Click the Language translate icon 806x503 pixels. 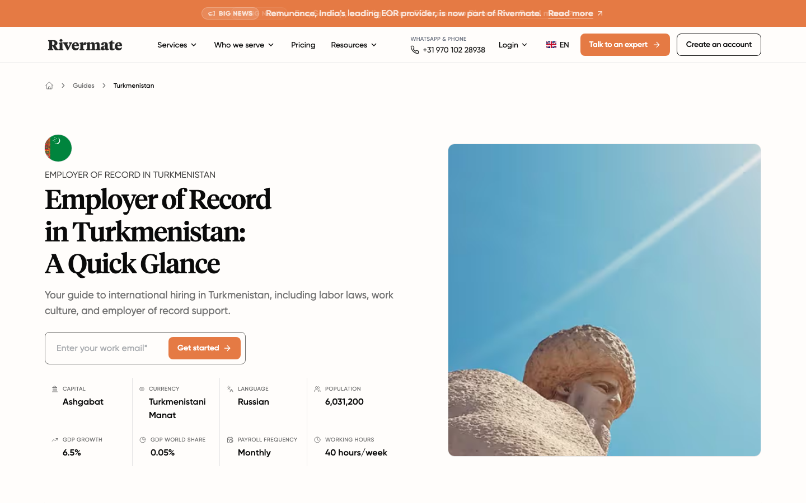pos(230,389)
